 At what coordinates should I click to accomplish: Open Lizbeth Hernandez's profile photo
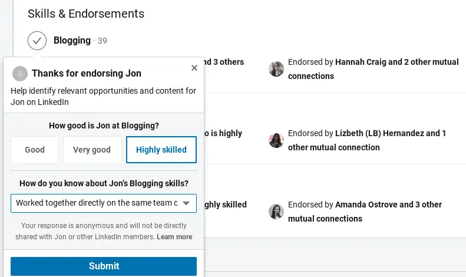pyautogui.click(x=276, y=140)
